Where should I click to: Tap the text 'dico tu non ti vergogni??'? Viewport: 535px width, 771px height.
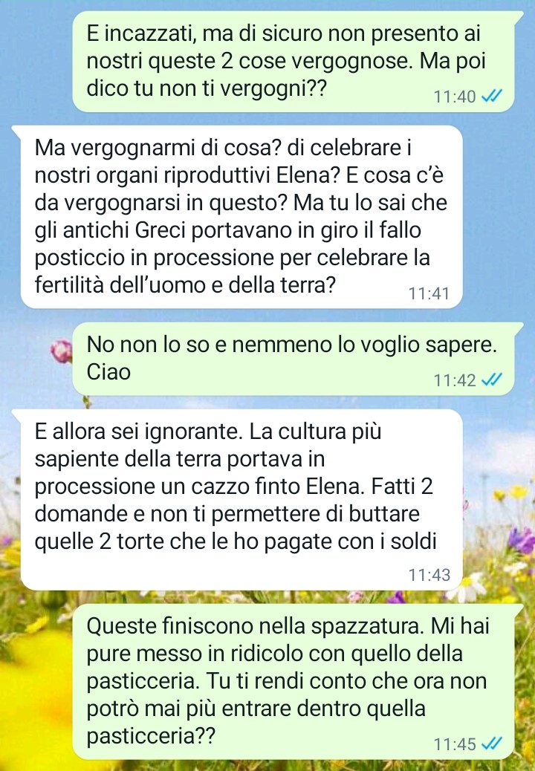tap(207, 88)
